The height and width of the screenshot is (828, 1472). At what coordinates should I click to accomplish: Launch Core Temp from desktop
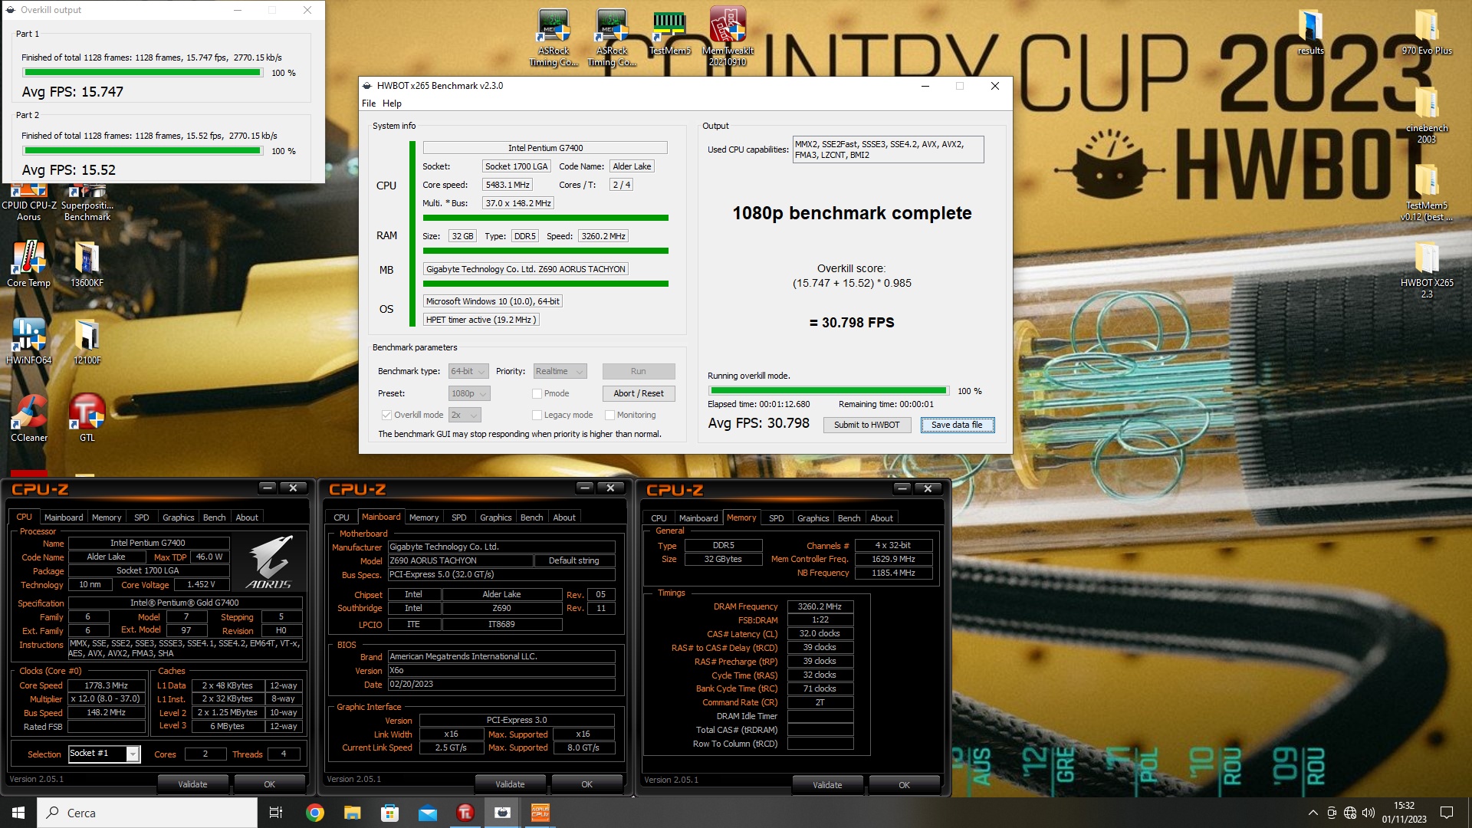point(28,264)
